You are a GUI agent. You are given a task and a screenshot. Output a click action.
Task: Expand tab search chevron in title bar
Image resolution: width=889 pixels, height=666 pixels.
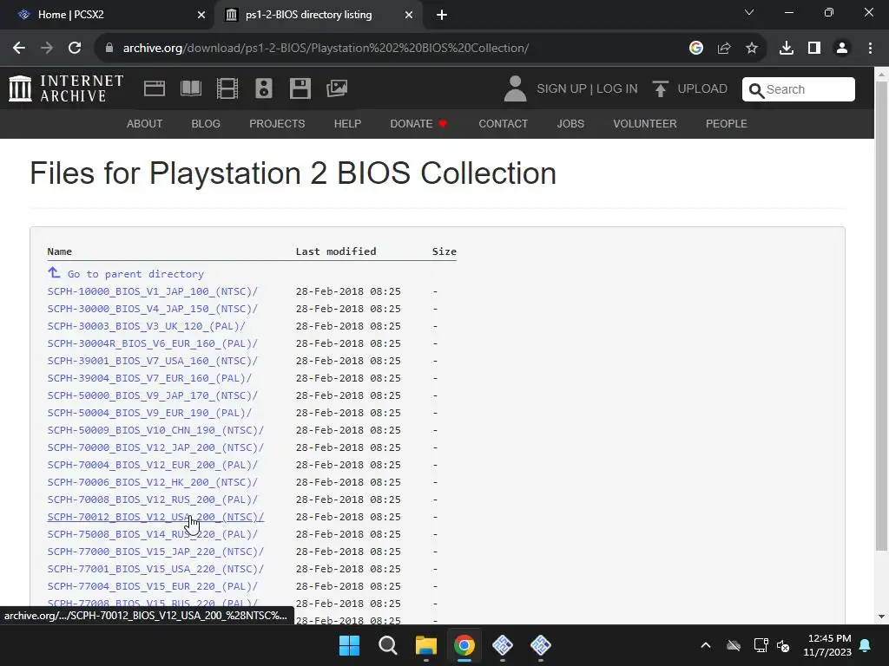tap(749, 12)
